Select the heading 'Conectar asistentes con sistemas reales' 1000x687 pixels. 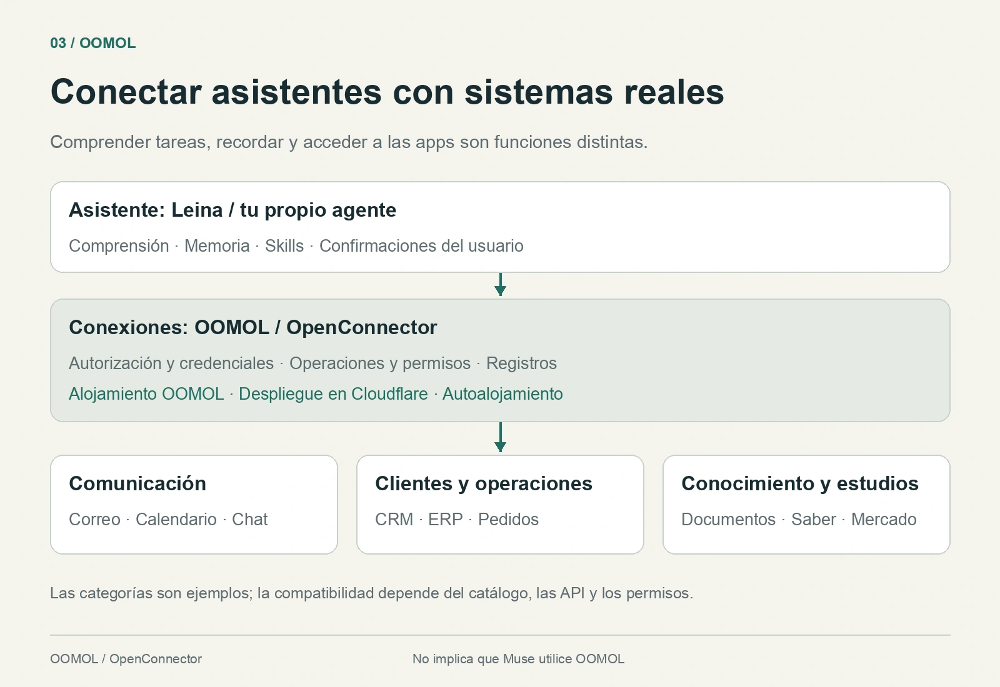pyautogui.click(x=387, y=92)
